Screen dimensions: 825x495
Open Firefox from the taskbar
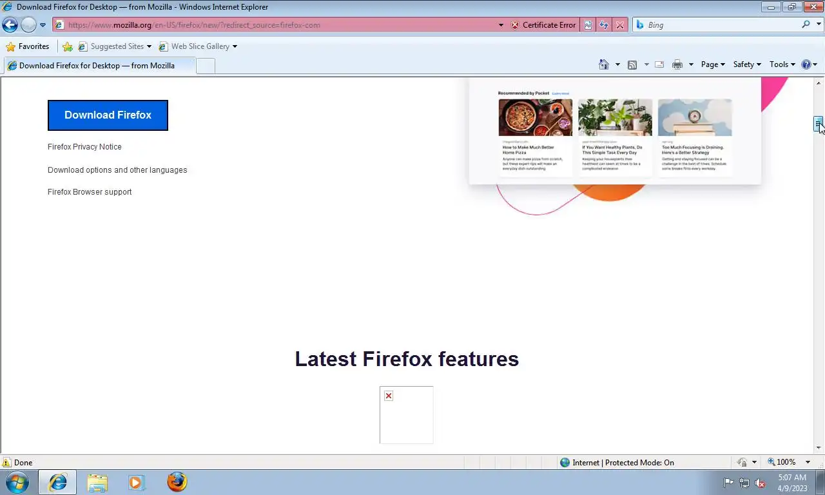177,482
